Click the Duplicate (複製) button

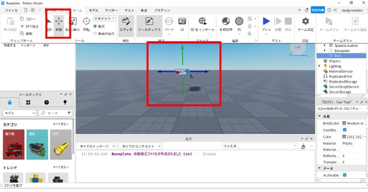[26, 34]
